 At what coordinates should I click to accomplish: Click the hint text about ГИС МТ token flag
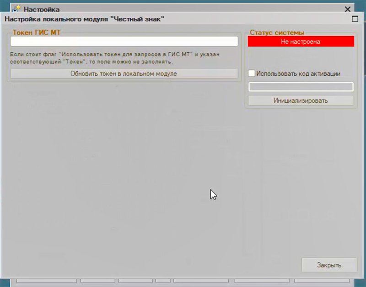coord(115,58)
